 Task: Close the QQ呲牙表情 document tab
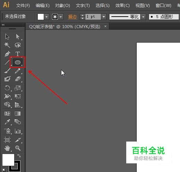pos(105,26)
